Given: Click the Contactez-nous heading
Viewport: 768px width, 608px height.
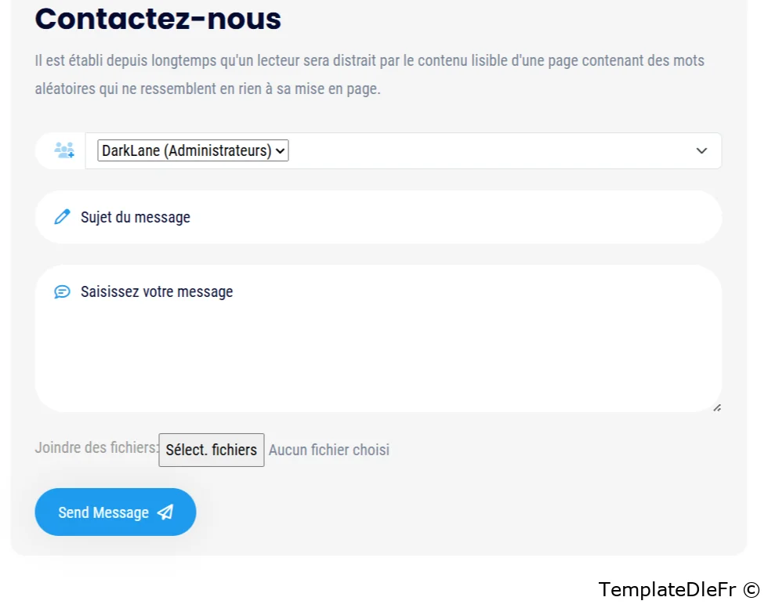Looking at the screenshot, I should (158, 18).
